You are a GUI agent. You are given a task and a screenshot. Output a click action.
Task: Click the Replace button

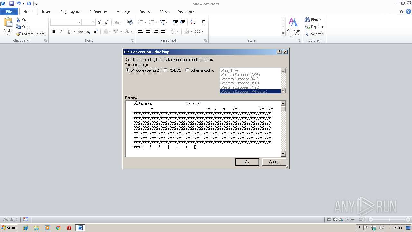tap(314, 27)
